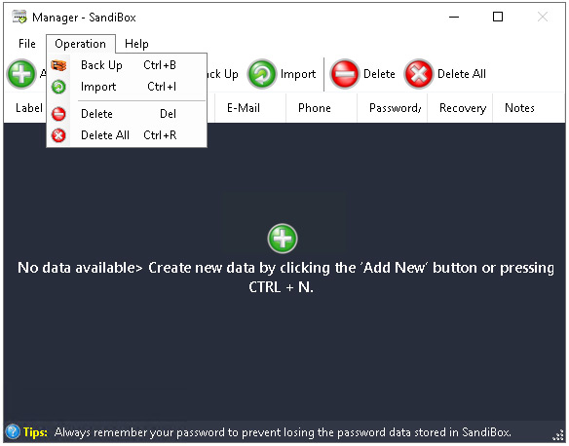The width and height of the screenshot is (569, 446).
Task: Click the red minus Delete toolbar icon
Action: 344,74
